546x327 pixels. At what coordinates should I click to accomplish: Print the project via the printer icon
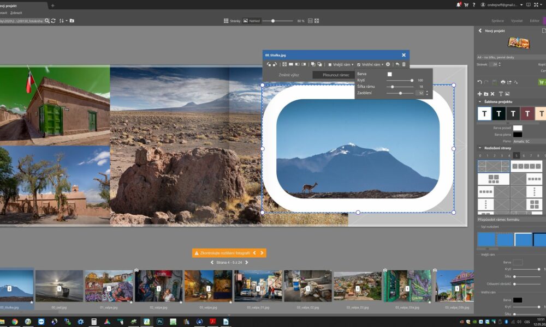pos(503,82)
